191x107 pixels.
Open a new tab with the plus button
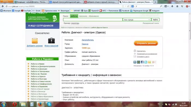156,2
